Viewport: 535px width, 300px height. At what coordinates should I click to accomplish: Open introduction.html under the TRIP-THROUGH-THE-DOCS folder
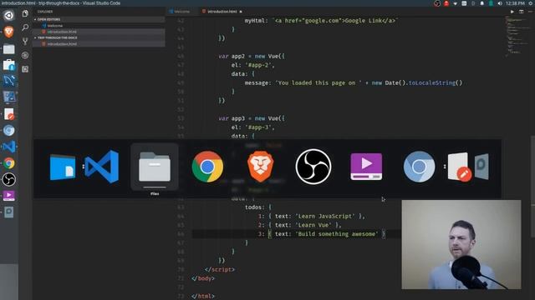tap(99, 44)
